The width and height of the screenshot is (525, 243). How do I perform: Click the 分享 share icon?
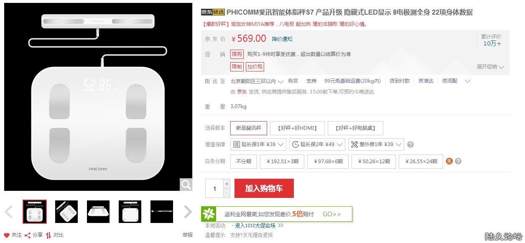pos(28,235)
